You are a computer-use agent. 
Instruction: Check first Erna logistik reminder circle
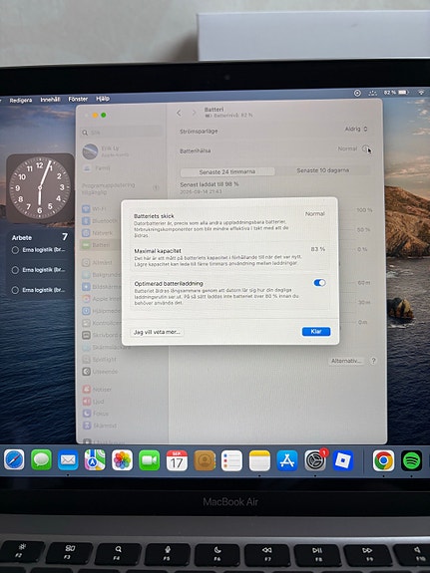tap(15, 250)
